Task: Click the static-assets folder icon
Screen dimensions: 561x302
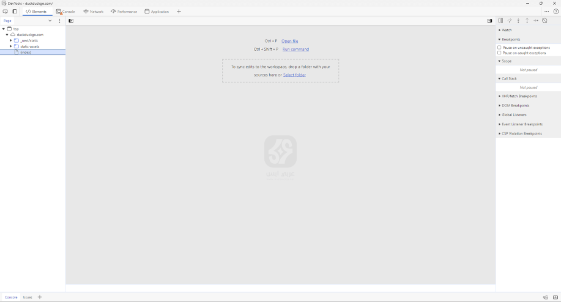Action: [x=17, y=46]
